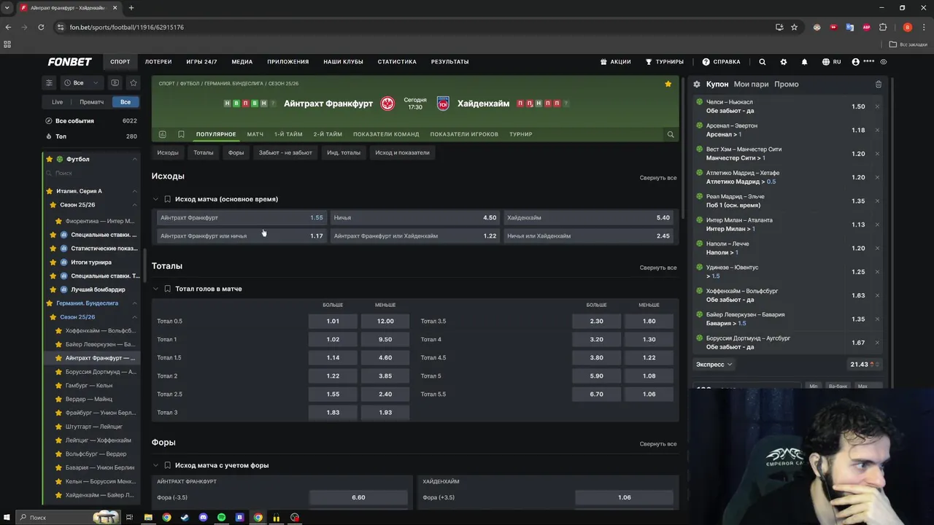Toggle bookmark icon next to Популярное tab

click(181, 134)
